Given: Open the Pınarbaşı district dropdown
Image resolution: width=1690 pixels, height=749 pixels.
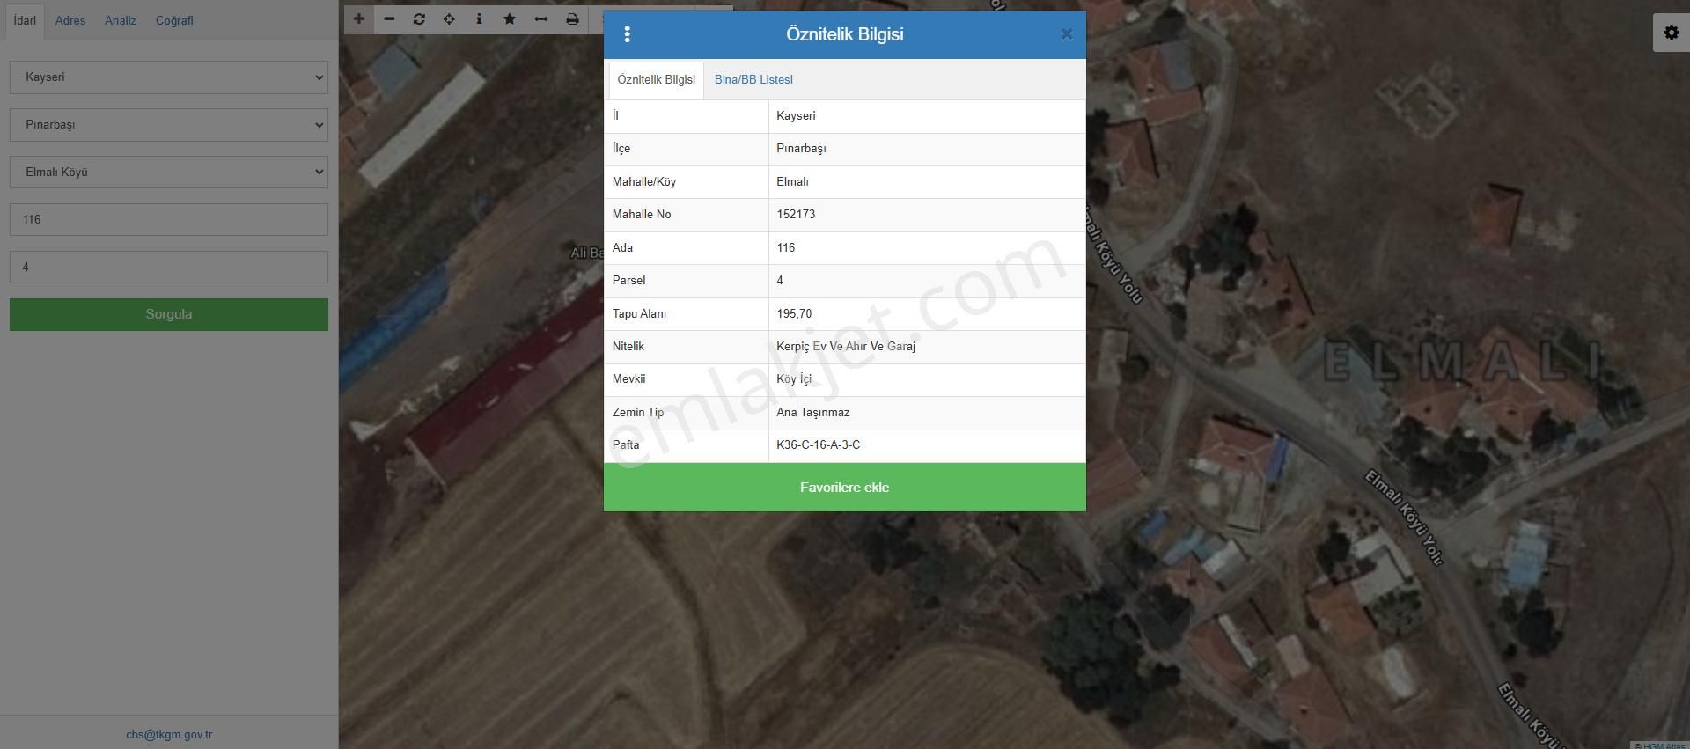Looking at the screenshot, I should 169,125.
